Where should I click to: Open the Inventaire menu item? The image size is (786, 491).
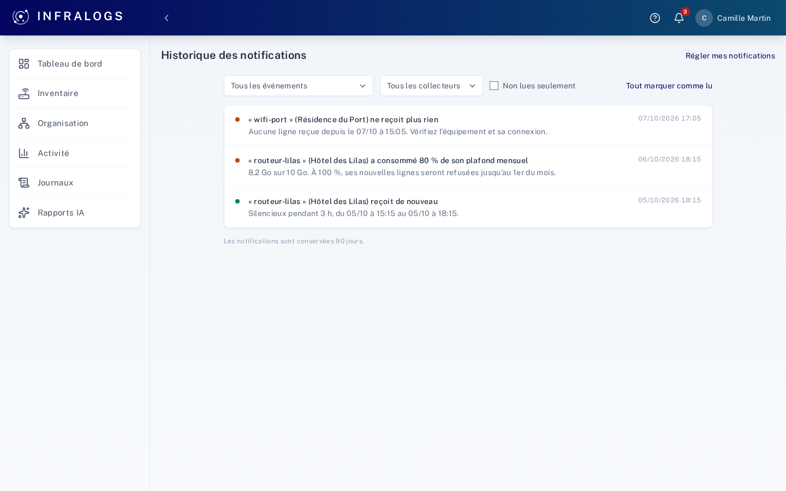[75, 93]
